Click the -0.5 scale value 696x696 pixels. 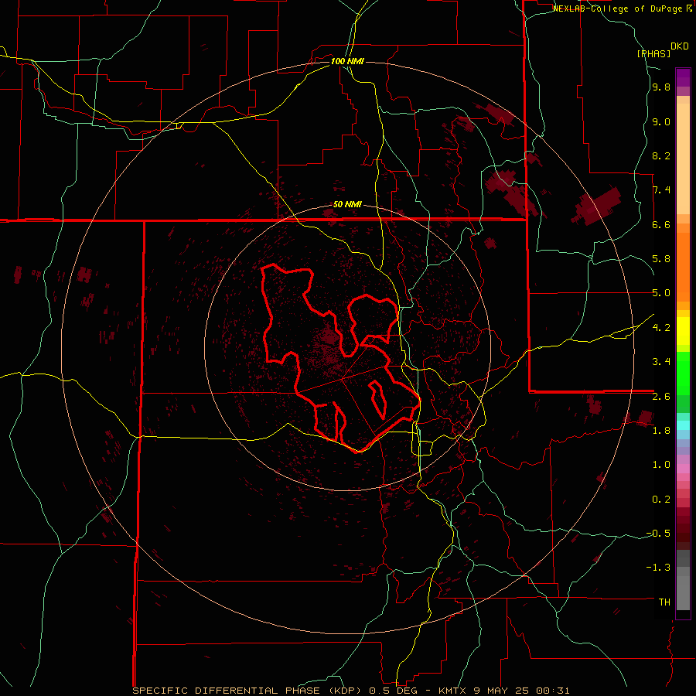click(658, 534)
